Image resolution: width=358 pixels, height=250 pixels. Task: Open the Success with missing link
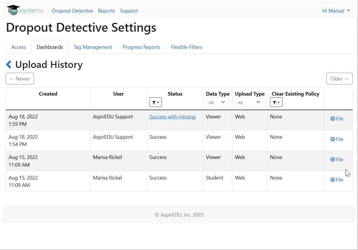coord(172,117)
